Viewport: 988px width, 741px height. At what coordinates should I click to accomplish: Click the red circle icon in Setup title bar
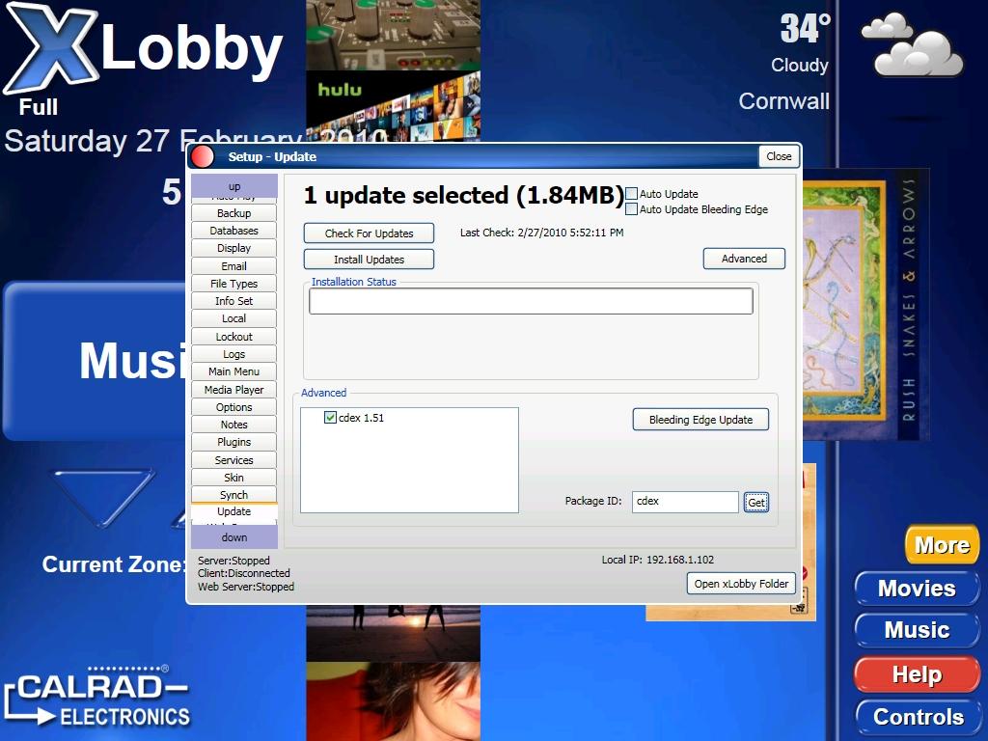tap(203, 157)
